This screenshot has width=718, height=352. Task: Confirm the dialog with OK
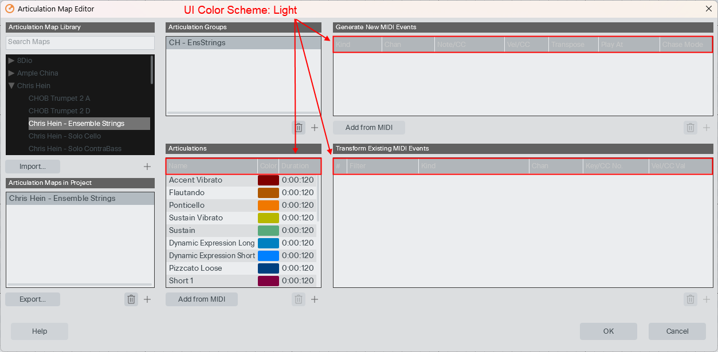608,331
